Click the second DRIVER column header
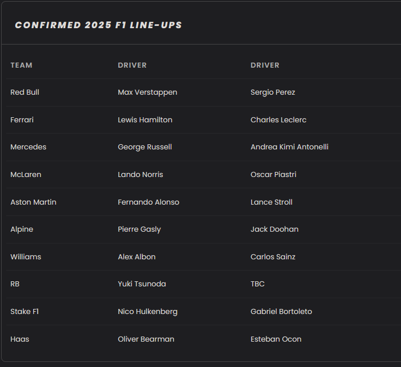 point(265,65)
